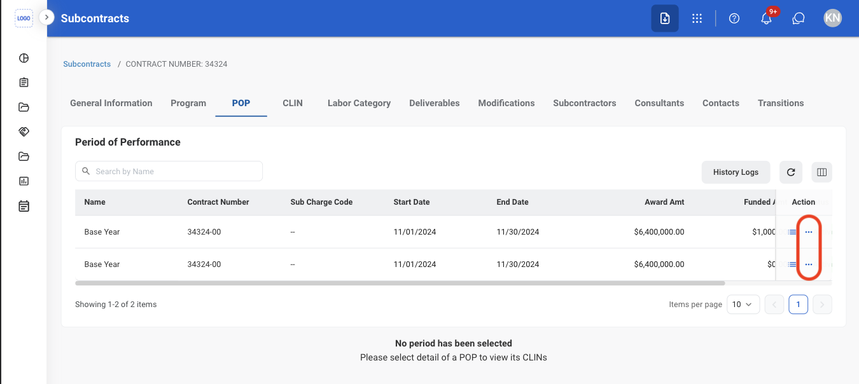View details list icon for the second Base Year row

(x=792, y=264)
